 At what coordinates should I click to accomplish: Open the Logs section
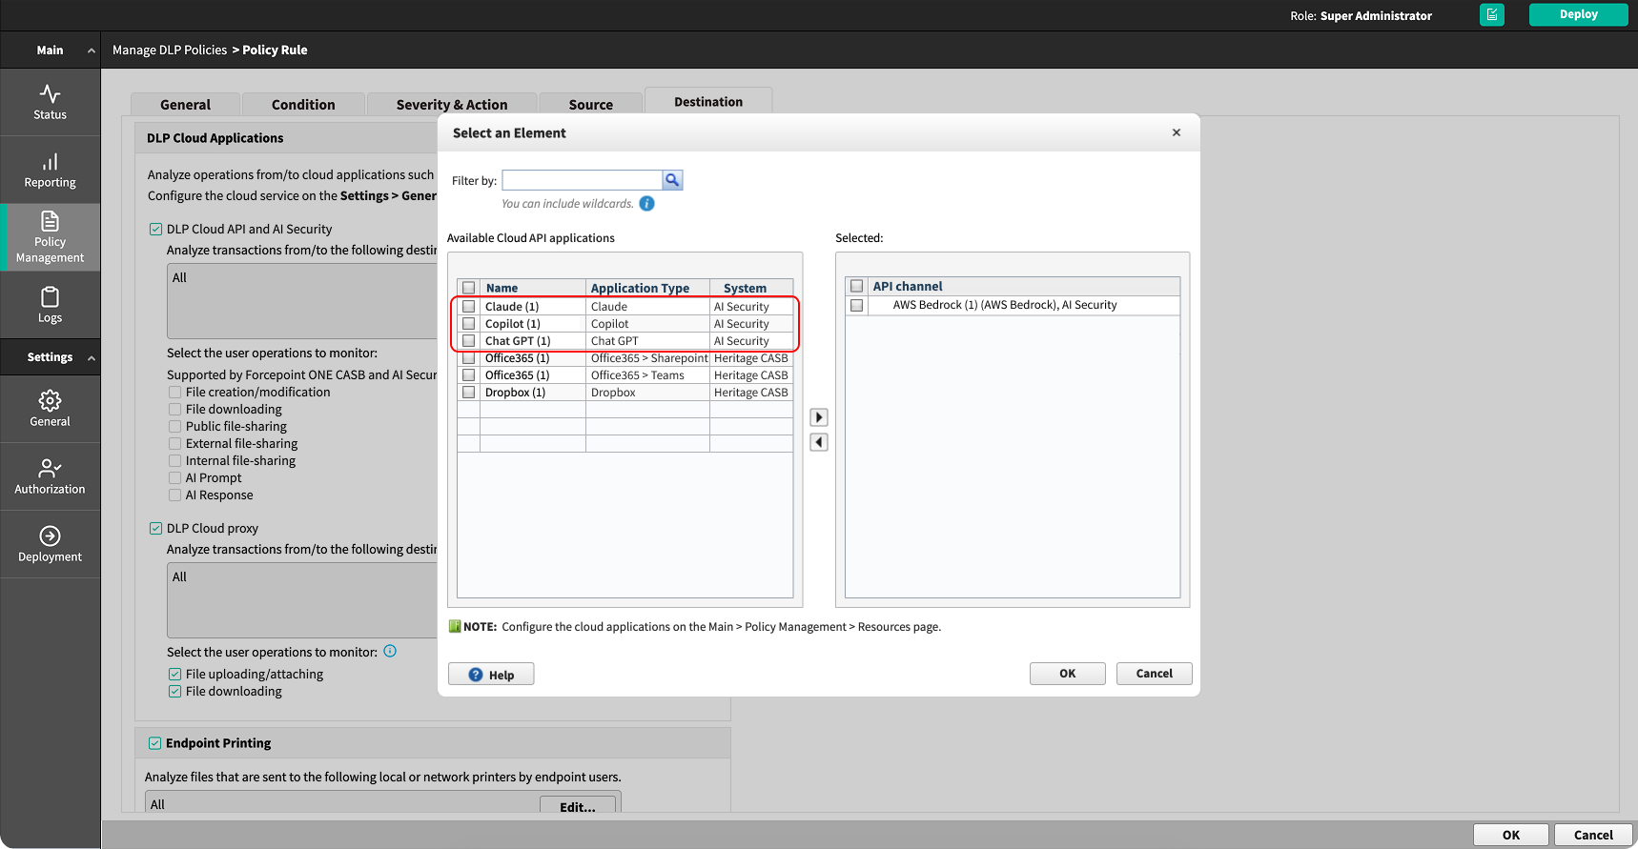50,305
